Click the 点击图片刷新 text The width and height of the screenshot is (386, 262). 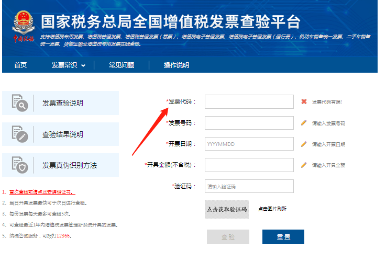(272, 209)
